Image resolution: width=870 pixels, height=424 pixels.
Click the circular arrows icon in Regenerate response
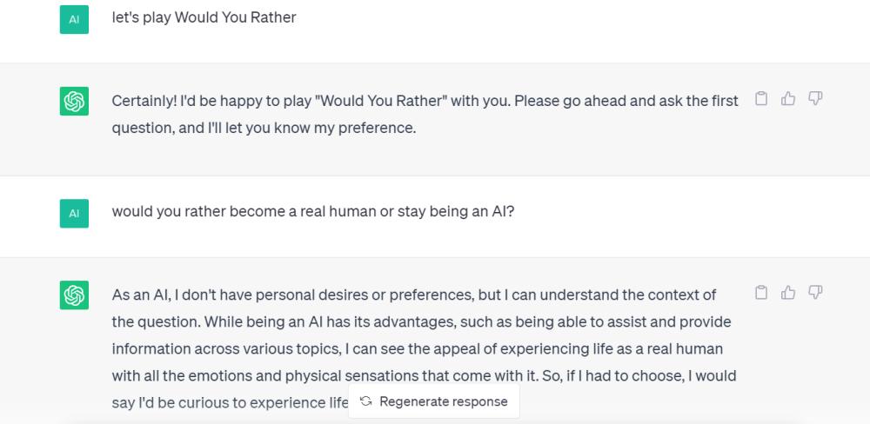(365, 401)
